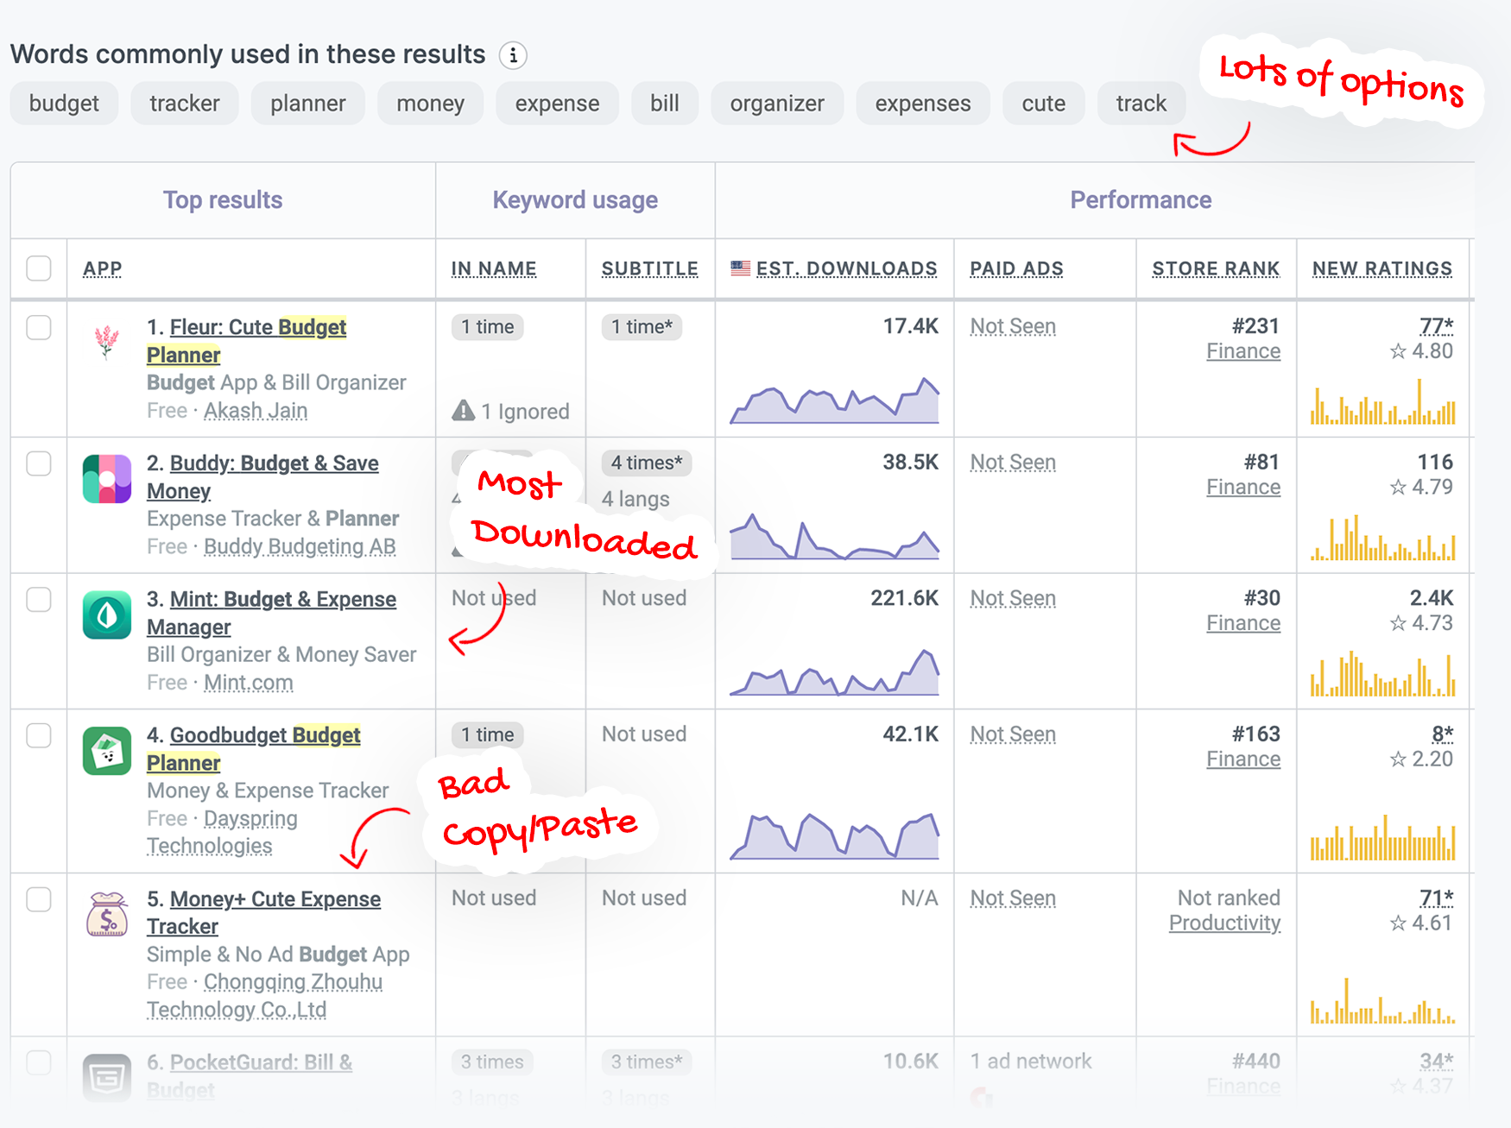Click the Goodbudget new ratings bar chart
1511x1128 pixels.
pos(1382,837)
